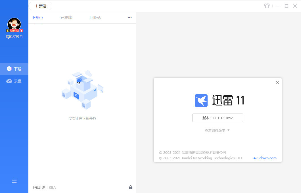The height and width of the screenshot is (193, 301).
Task: Click the username 清风℃残月
Action: (14, 37)
